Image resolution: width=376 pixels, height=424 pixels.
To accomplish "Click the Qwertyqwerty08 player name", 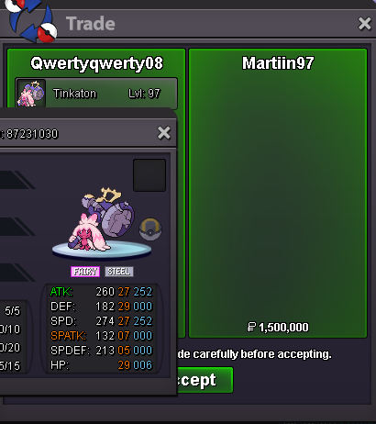I will coord(96,63).
